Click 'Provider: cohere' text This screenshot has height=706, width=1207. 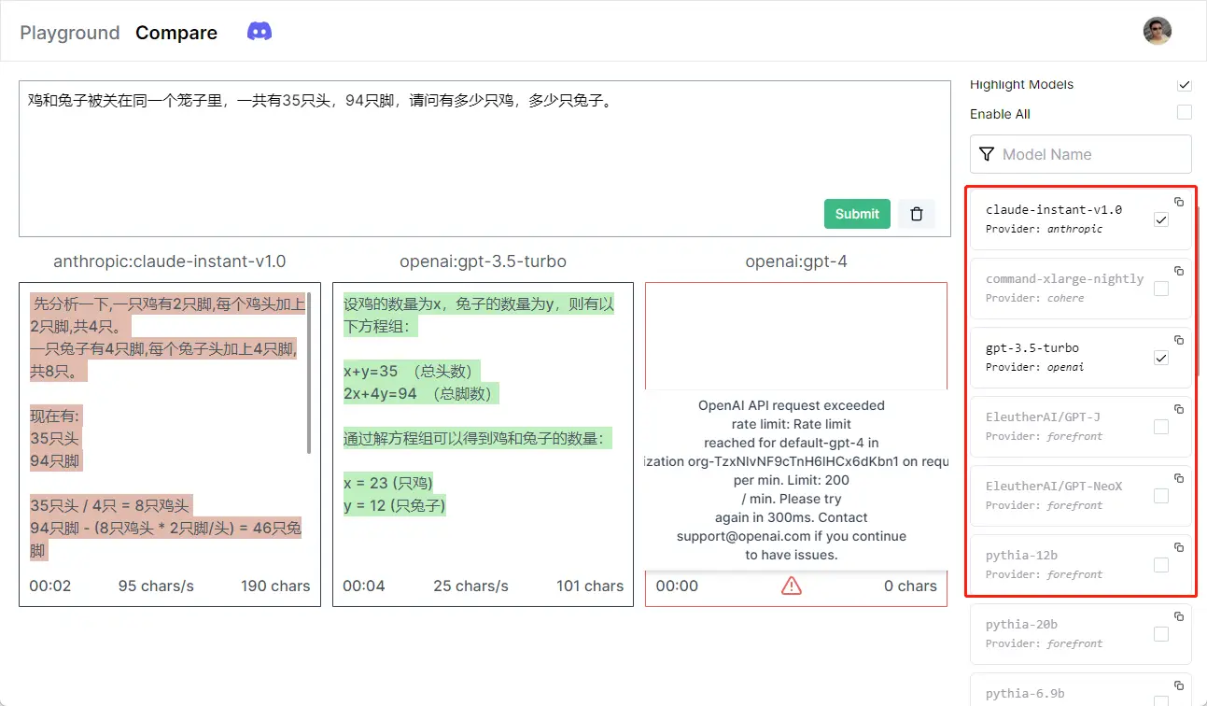(1035, 298)
